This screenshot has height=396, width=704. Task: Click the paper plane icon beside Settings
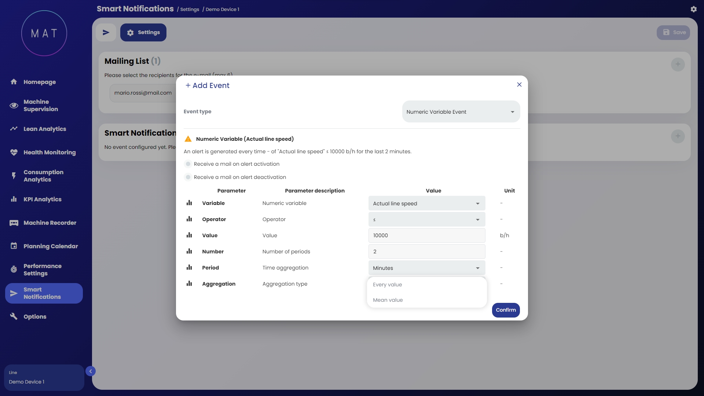[106, 32]
